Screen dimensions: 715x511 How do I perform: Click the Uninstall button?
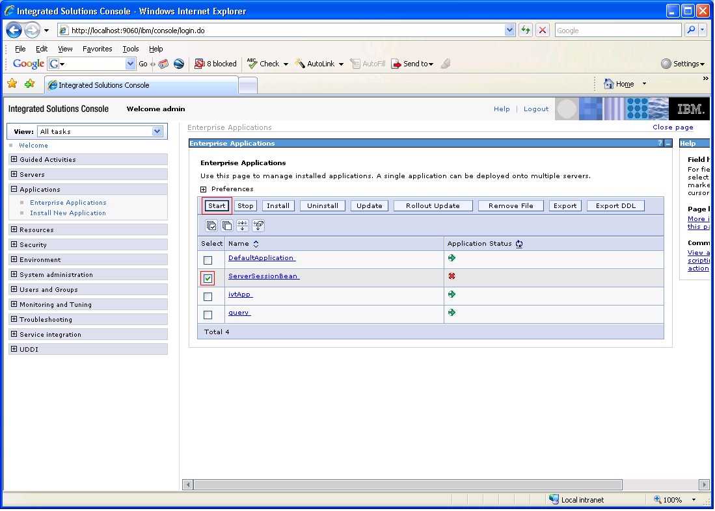pos(323,206)
